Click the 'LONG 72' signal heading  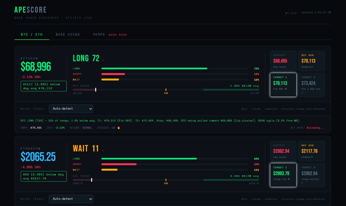pyautogui.click(x=86, y=58)
